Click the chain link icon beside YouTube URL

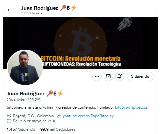coord(59,116)
